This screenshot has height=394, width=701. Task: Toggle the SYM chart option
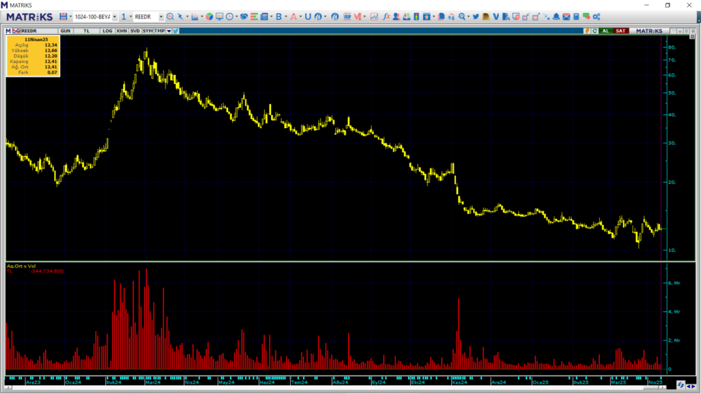point(148,31)
